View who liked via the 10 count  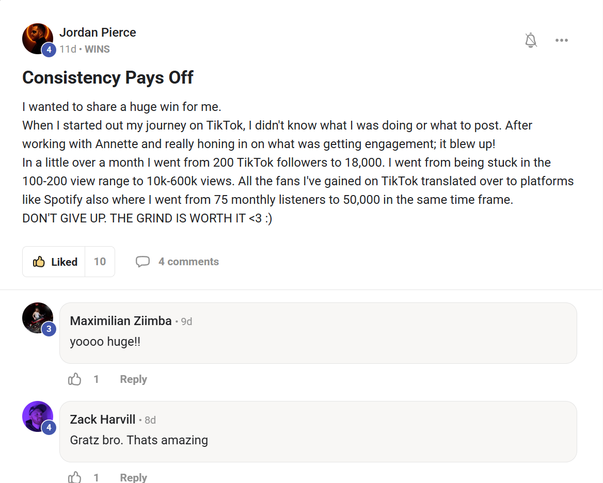[100, 262]
